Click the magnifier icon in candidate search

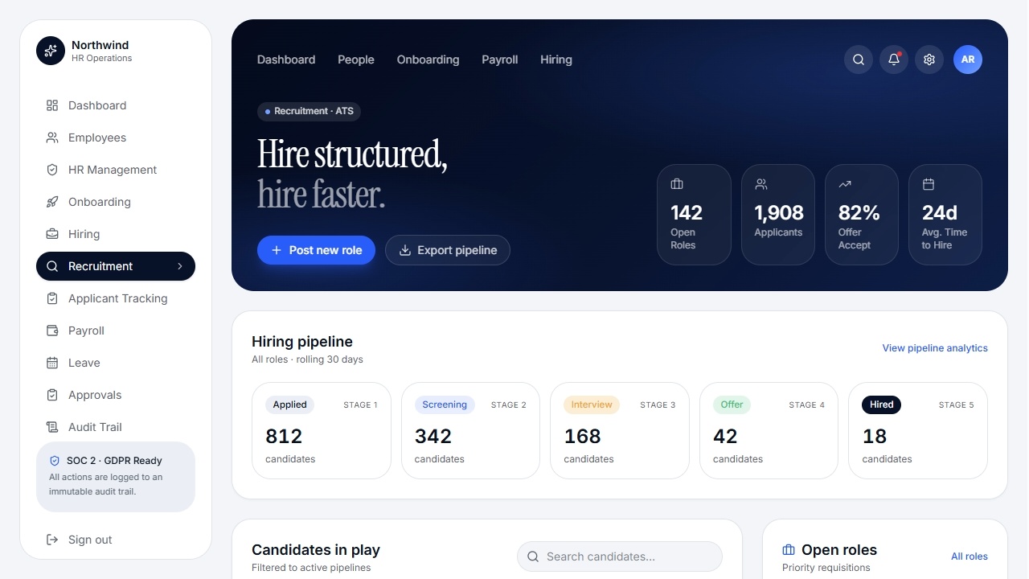[533, 556]
